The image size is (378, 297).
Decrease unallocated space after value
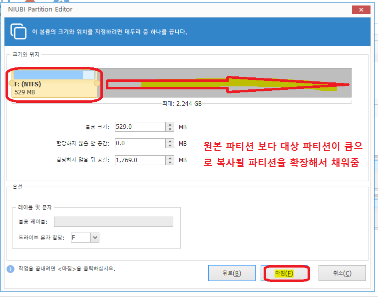point(170,162)
